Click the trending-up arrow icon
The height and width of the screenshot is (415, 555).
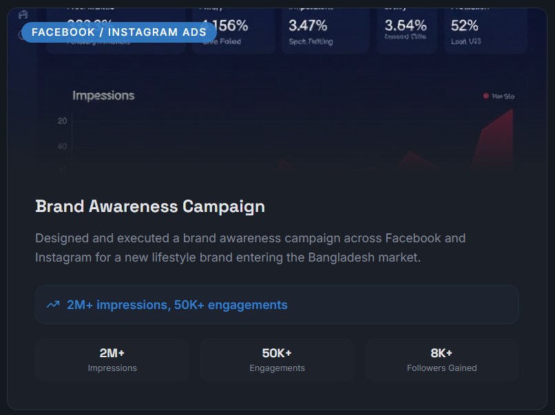[x=53, y=305]
